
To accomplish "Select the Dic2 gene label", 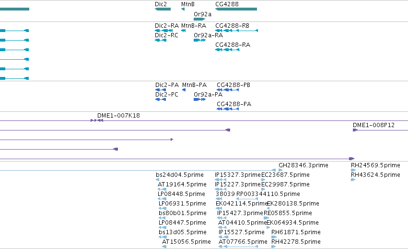I will tap(161, 4).
